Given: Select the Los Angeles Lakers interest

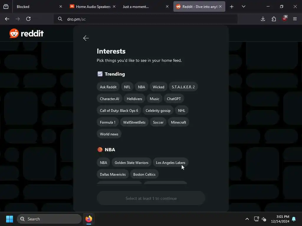Looking at the screenshot, I should coord(170,163).
